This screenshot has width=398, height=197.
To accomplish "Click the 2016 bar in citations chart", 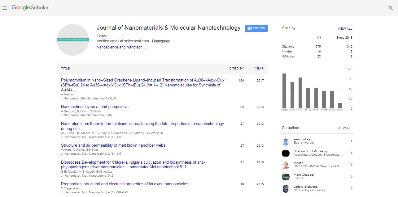I will coord(284,91).
